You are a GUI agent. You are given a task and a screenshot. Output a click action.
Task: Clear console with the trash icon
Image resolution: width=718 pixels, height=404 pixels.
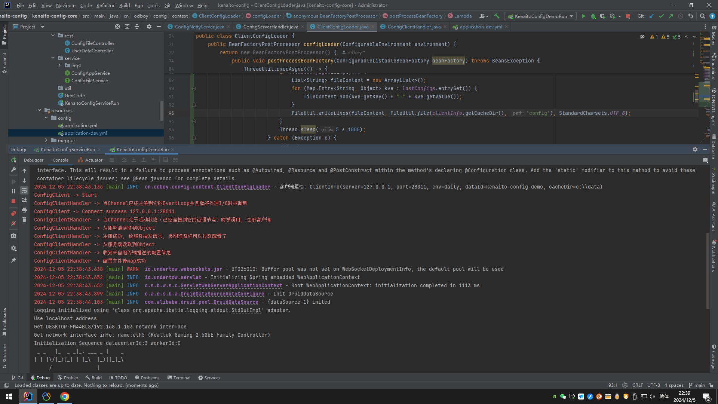24,220
